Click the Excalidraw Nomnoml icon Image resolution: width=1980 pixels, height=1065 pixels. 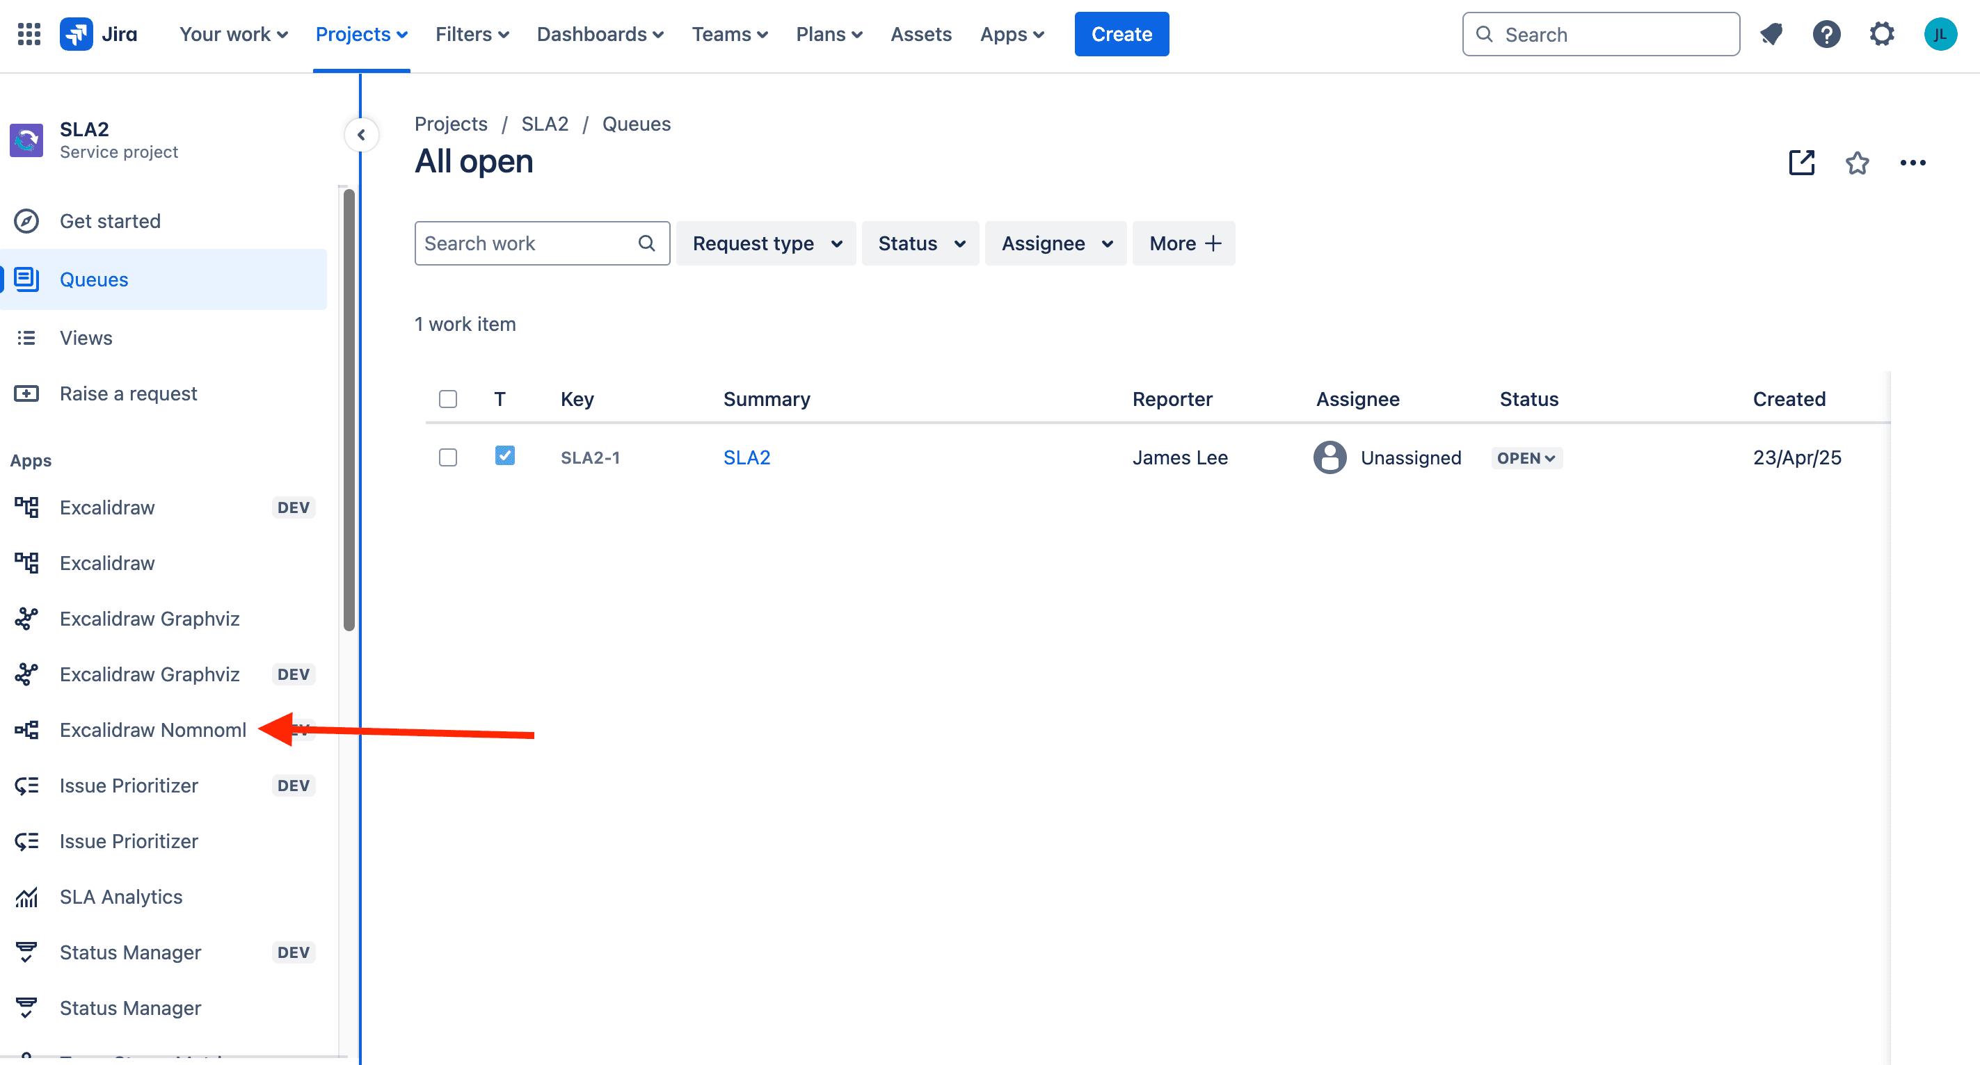[x=27, y=730]
